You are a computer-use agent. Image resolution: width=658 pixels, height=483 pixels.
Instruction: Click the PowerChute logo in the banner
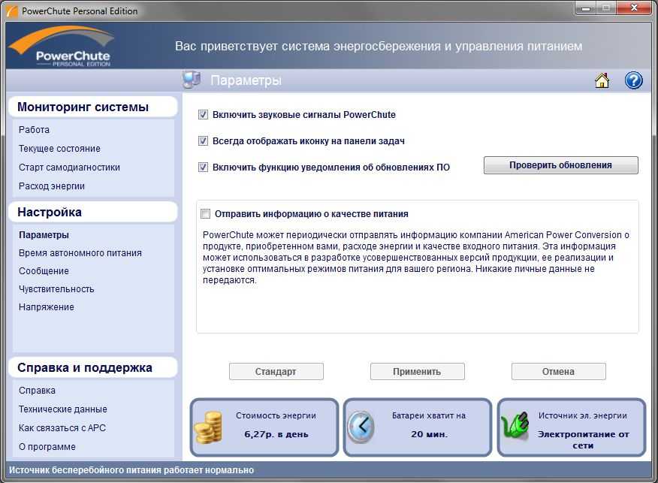point(62,45)
